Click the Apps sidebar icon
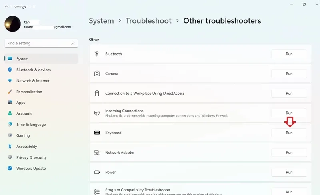This screenshot has width=320, height=195. click(10, 102)
